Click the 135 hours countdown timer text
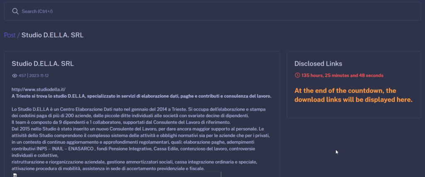425x177 pixels. 342,75
